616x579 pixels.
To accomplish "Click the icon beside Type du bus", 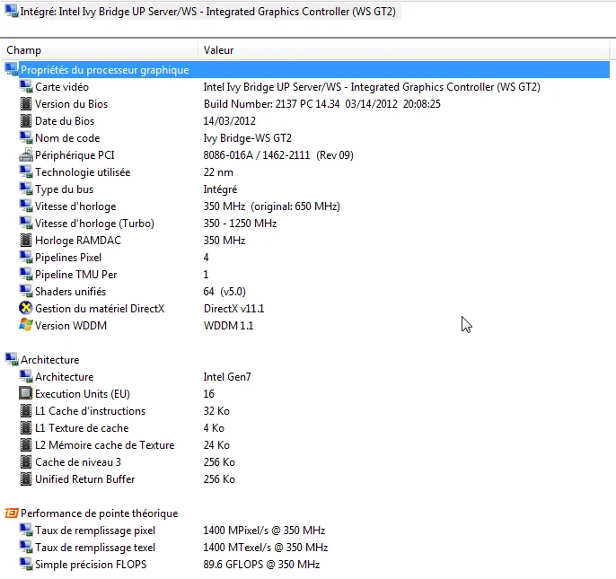I will click(x=26, y=189).
